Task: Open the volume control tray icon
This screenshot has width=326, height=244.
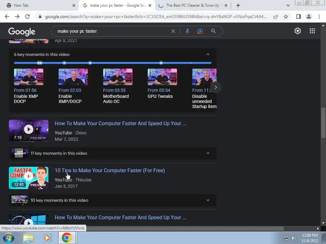Action: (294, 238)
